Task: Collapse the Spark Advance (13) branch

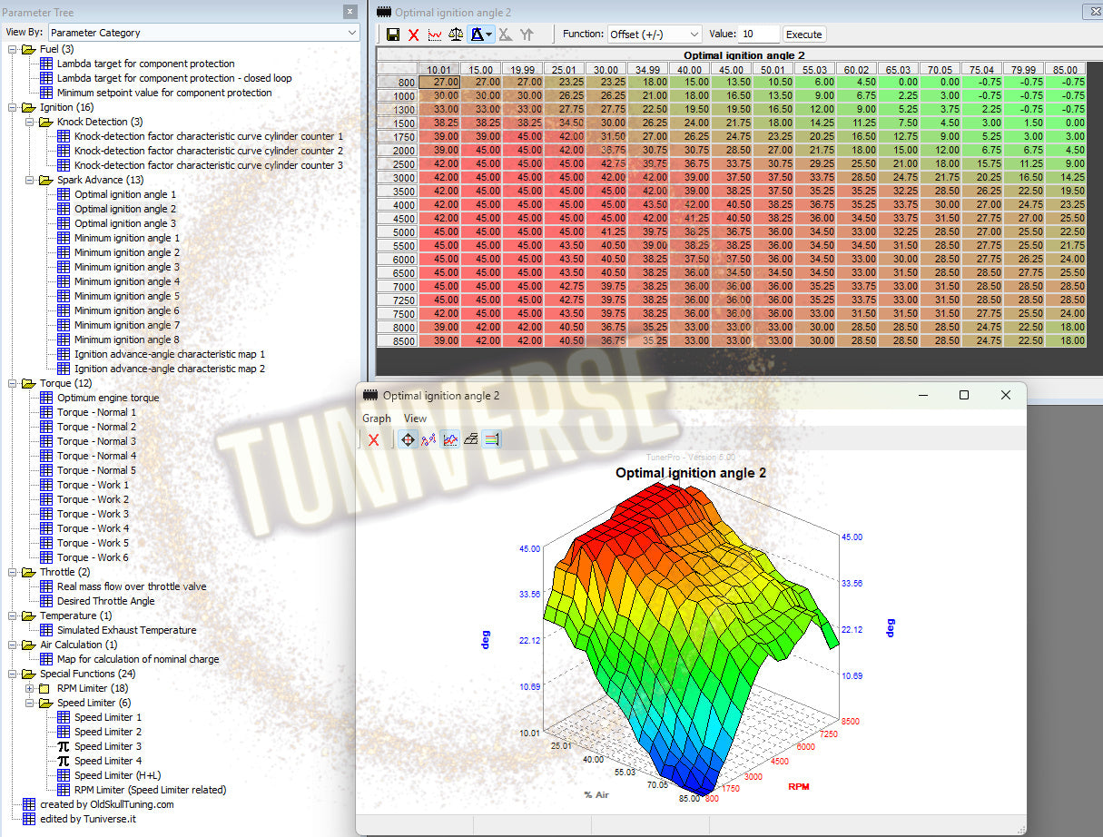Action: coord(29,180)
